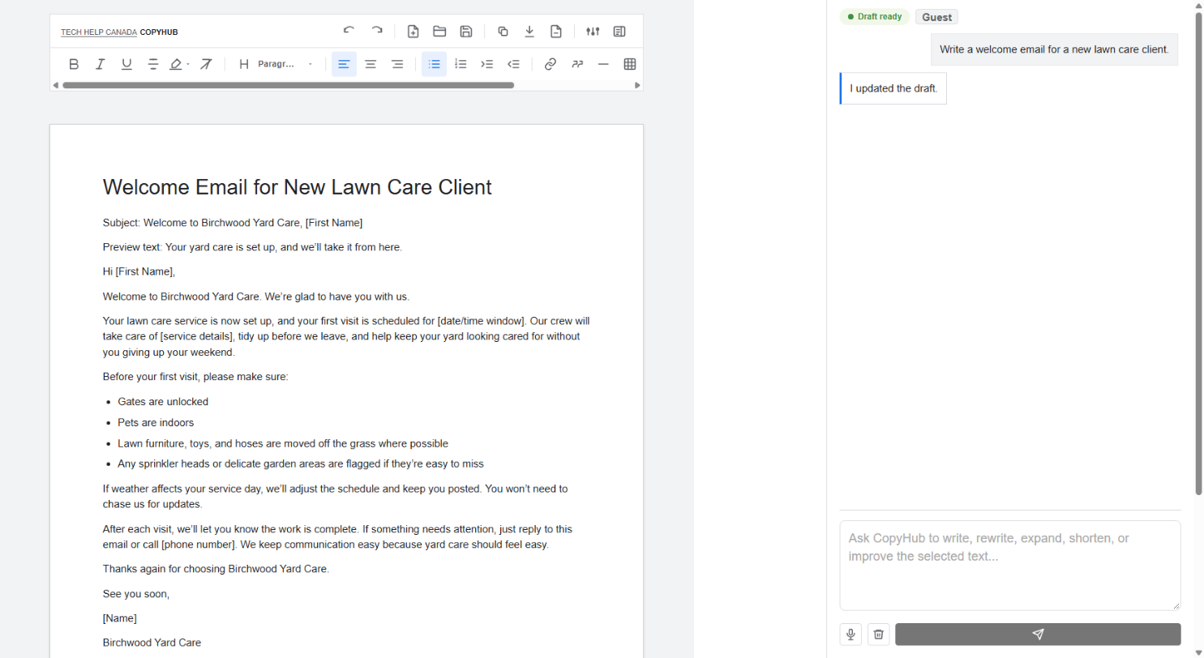Toggle bold formatting

(x=74, y=64)
